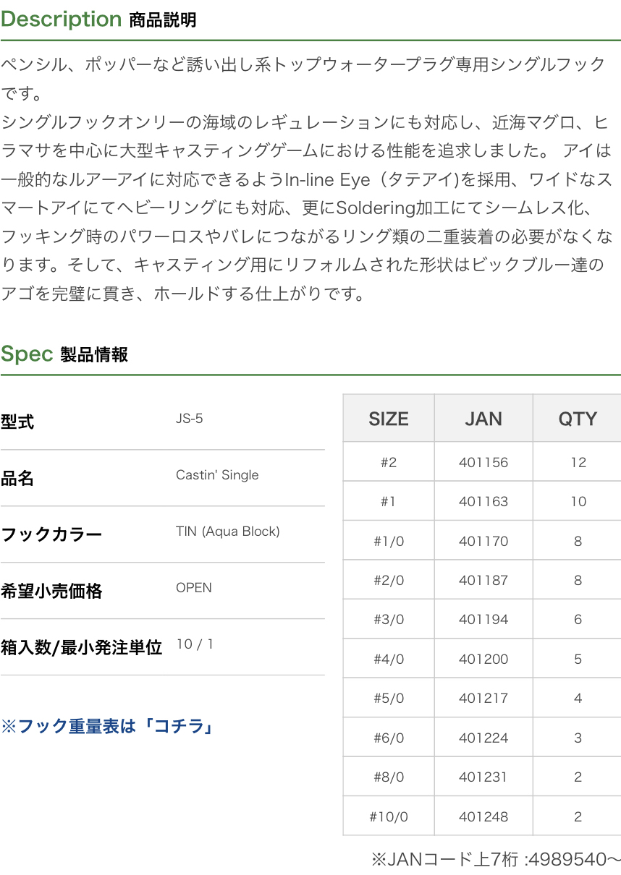Open the hook weight table「コチラ」link

click(109, 726)
